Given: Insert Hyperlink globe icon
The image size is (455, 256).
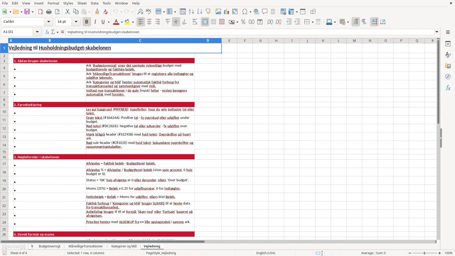Looking at the screenshot, I should (x=256, y=12).
